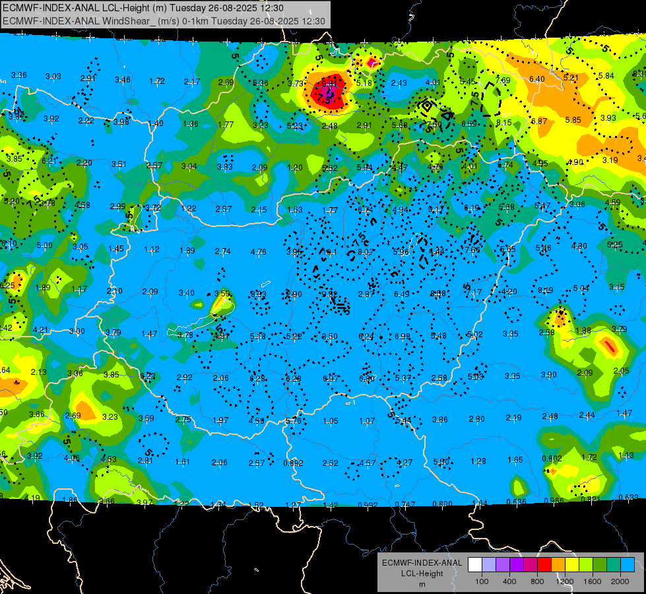Screen dimensions: 646x594
Task: Click the wind shear value 2.75
Action: coord(183,419)
